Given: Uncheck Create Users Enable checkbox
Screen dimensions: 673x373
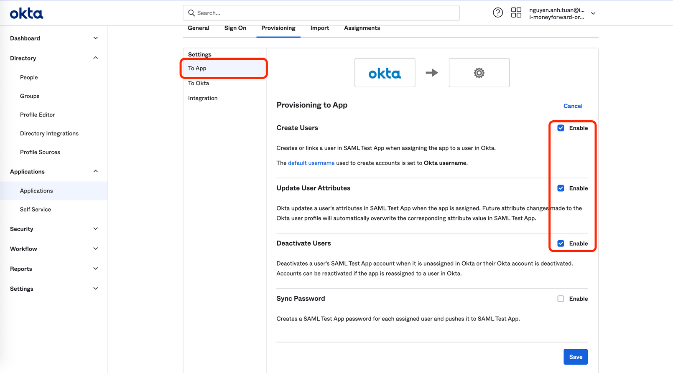Looking at the screenshot, I should click(x=561, y=128).
